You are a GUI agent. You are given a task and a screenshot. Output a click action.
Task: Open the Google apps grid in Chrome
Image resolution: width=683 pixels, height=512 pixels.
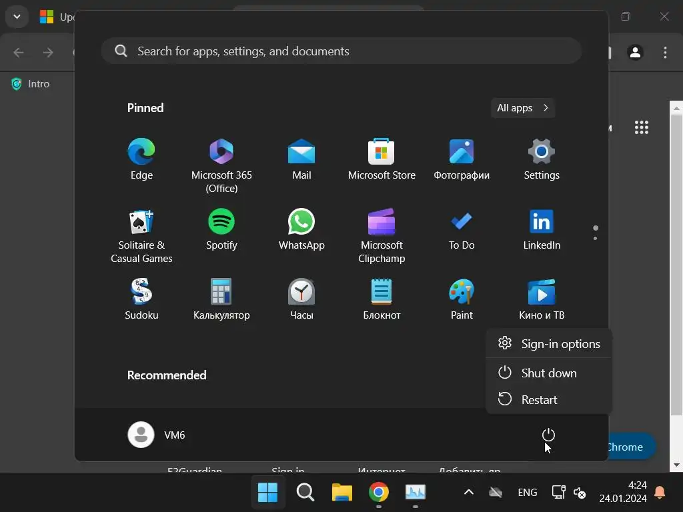642,127
